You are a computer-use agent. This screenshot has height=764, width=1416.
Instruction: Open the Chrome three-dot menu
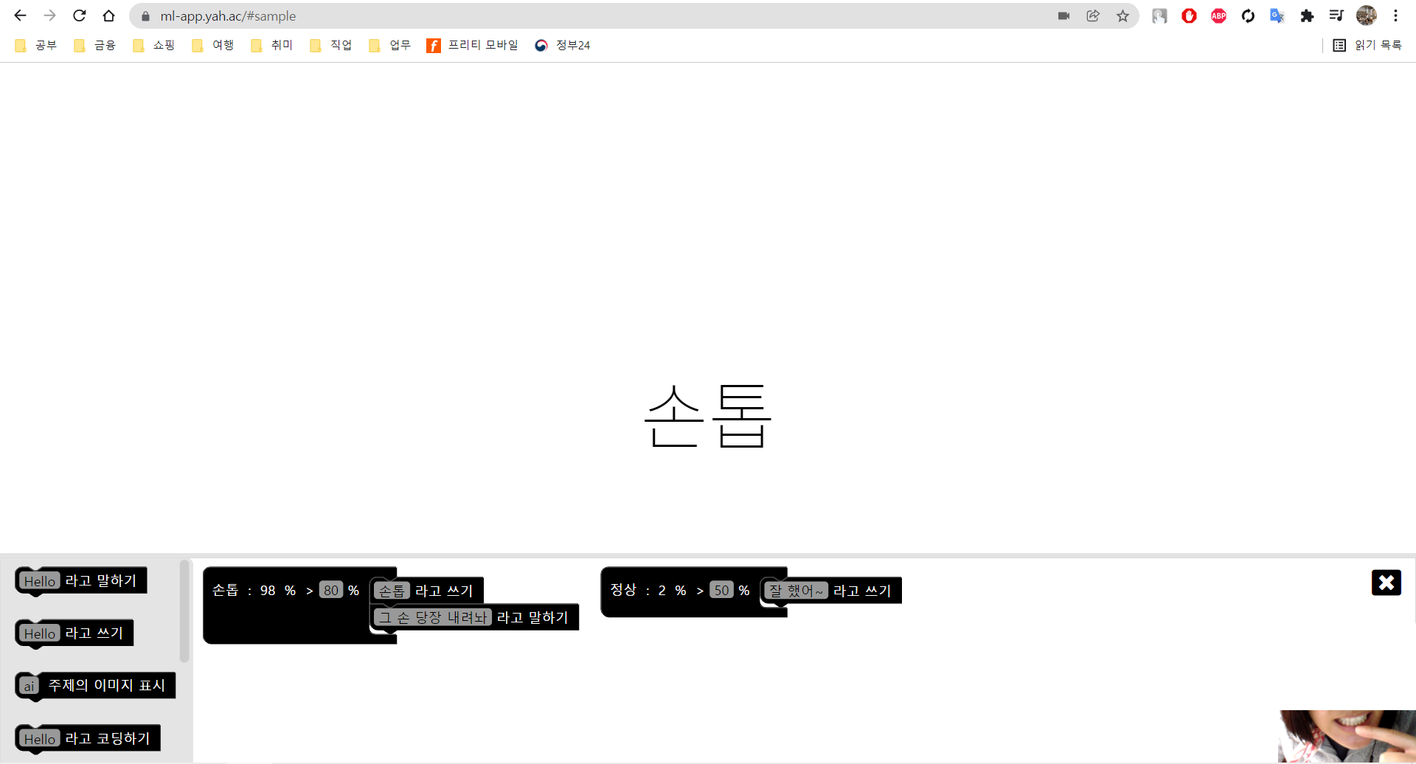pyautogui.click(x=1395, y=15)
